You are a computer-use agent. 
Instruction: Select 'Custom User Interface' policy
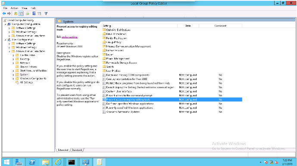(x=119, y=91)
